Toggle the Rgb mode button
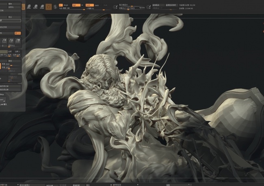Screen dimensions: 264x186 pos(76,5)
